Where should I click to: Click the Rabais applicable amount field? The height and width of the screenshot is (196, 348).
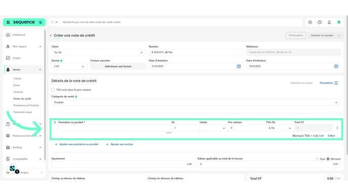click(x=269, y=164)
